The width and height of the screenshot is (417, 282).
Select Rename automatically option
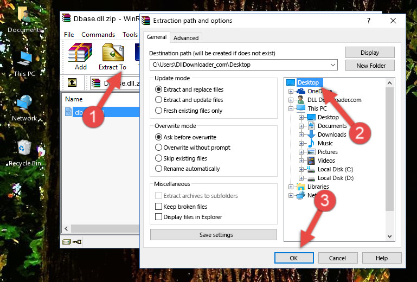click(187, 169)
